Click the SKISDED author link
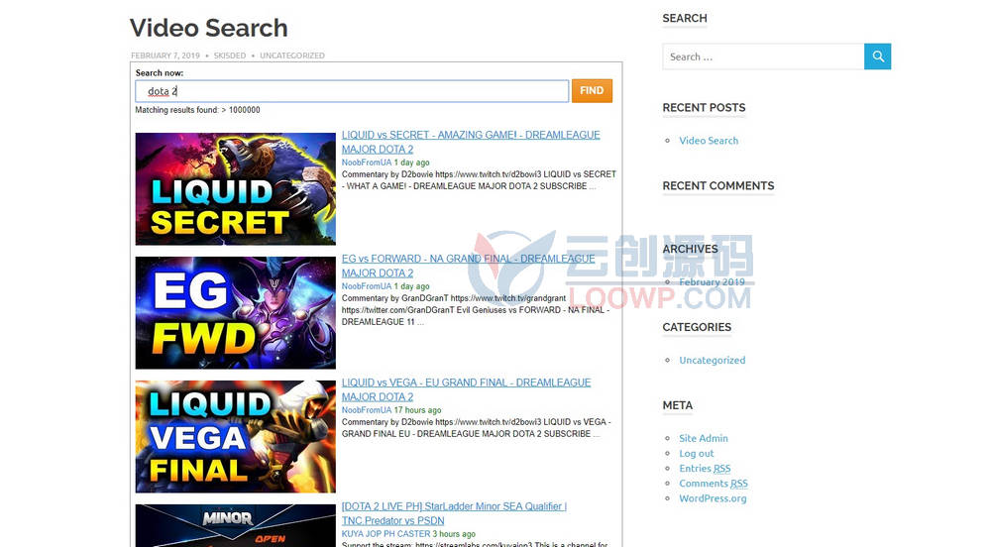 [230, 55]
